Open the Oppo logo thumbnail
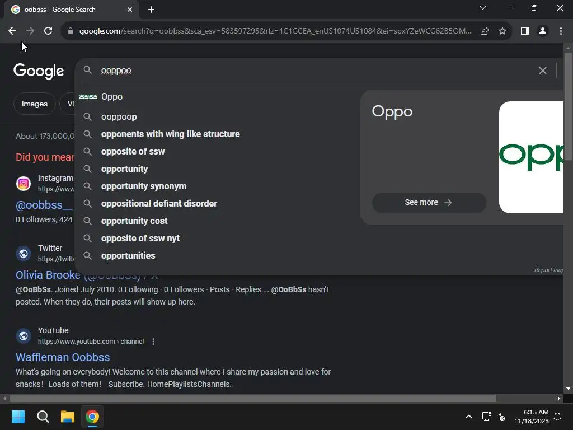Viewport: 573px width, 430px height. click(x=531, y=157)
